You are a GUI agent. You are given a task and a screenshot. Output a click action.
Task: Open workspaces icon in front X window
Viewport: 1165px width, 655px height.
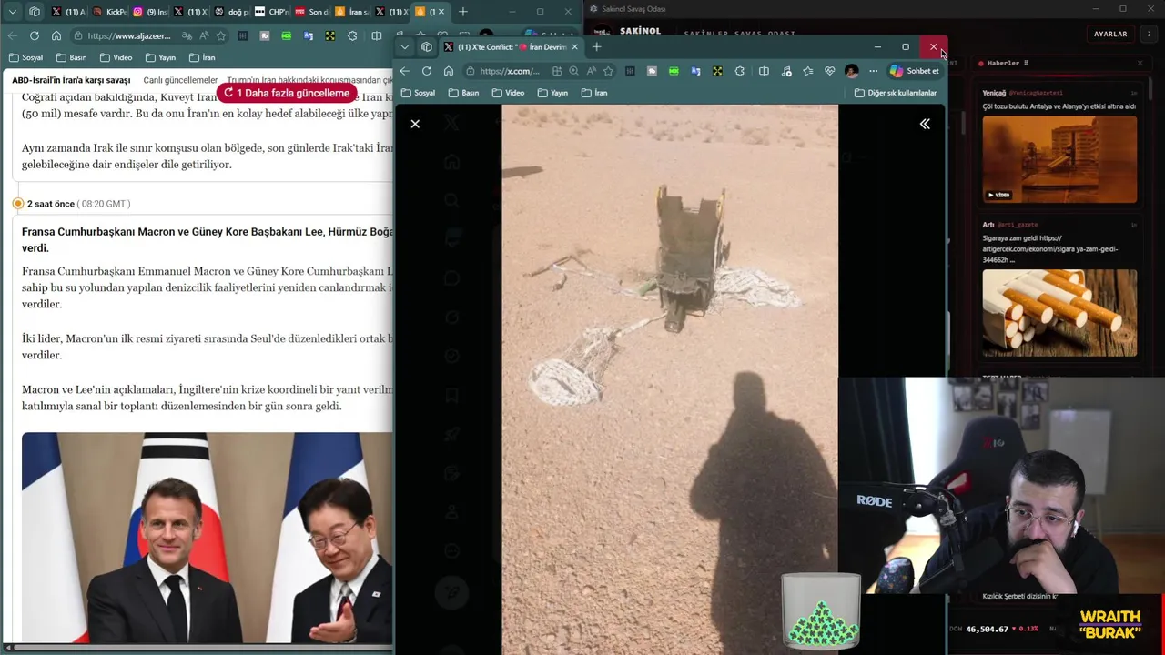coord(427,47)
